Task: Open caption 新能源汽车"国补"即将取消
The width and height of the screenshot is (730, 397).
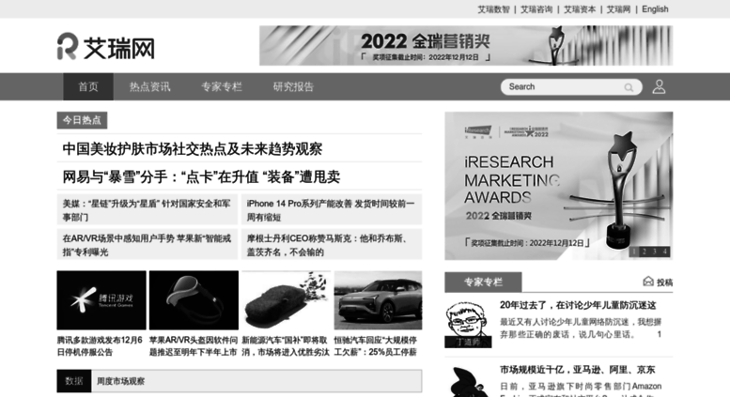Action: [x=286, y=346]
